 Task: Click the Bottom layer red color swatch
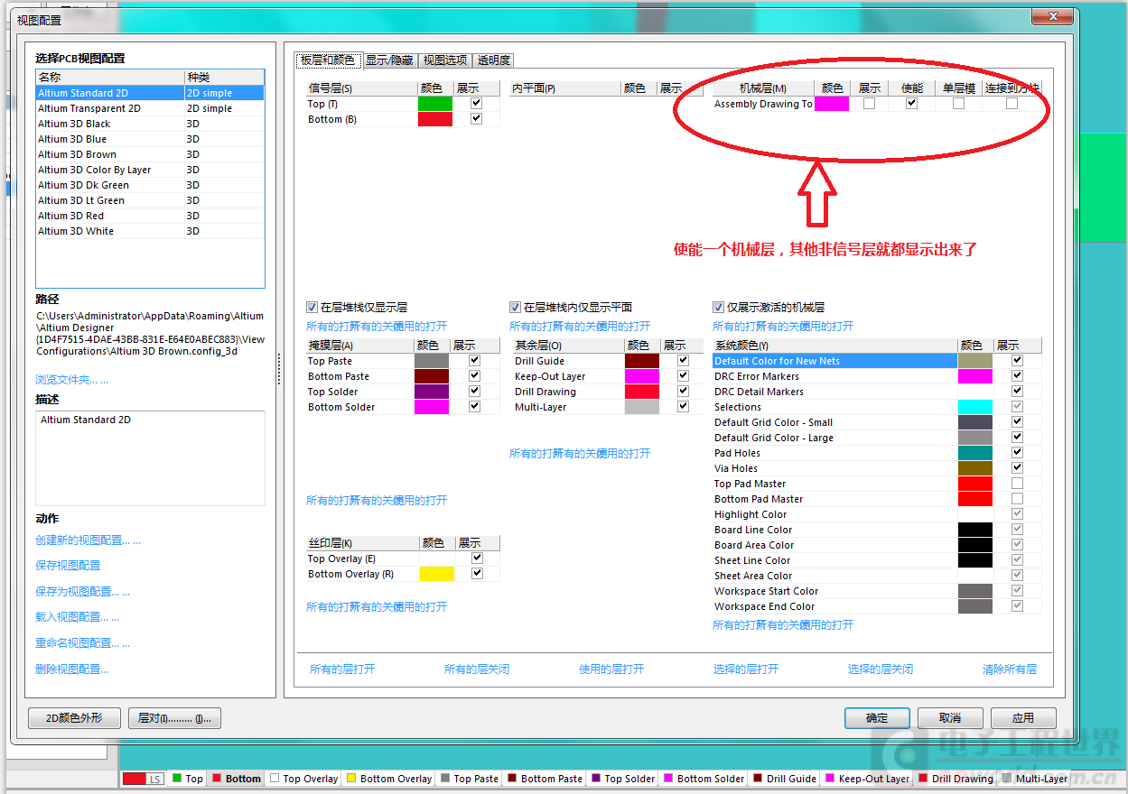[435, 119]
